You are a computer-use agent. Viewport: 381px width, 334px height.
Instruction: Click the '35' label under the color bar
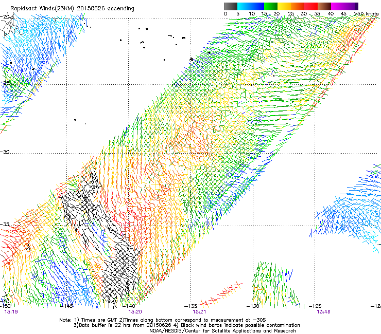[x=317, y=13]
